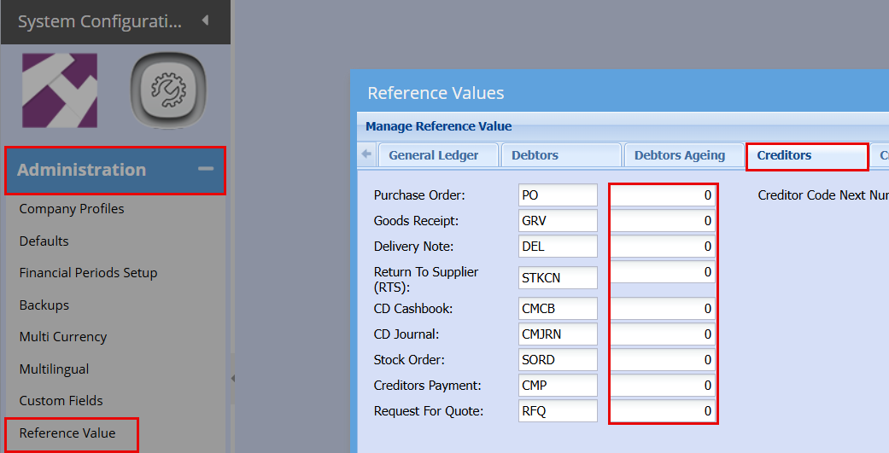889x453 pixels.
Task: Open the Defaults menu entry
Action: [44, 241]
